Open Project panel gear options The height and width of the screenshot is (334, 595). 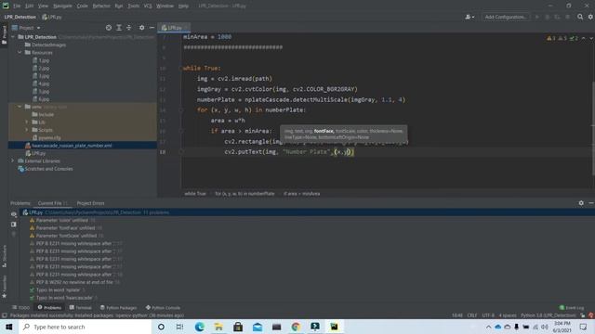(141, 28)
